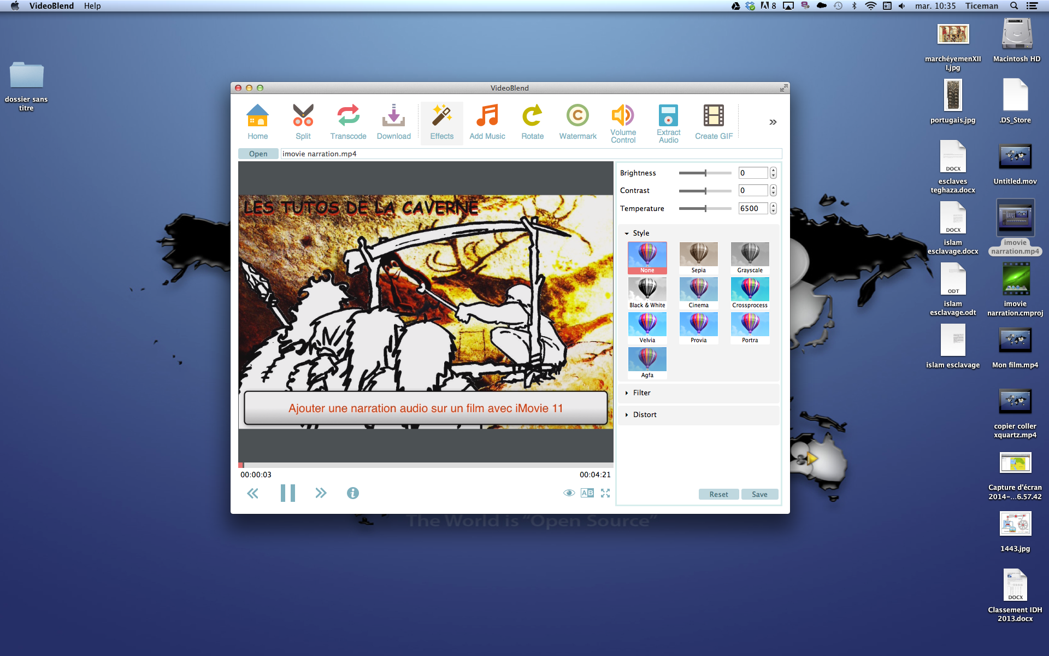
Task: Show more toolbar items with chevron
Action: (773, 122)
